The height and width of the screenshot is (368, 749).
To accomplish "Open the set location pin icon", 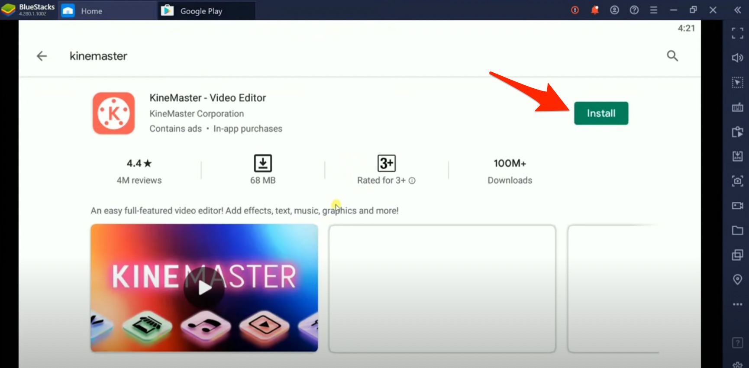I will click(x=737, y=279).
